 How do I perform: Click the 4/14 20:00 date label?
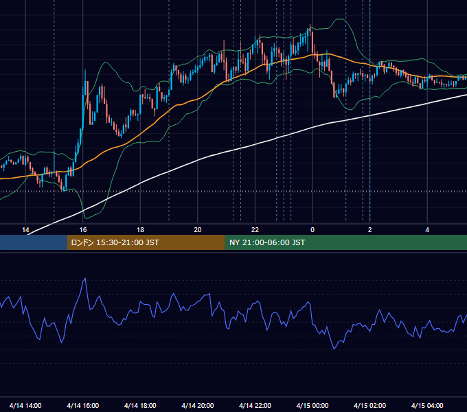point(198,405)
